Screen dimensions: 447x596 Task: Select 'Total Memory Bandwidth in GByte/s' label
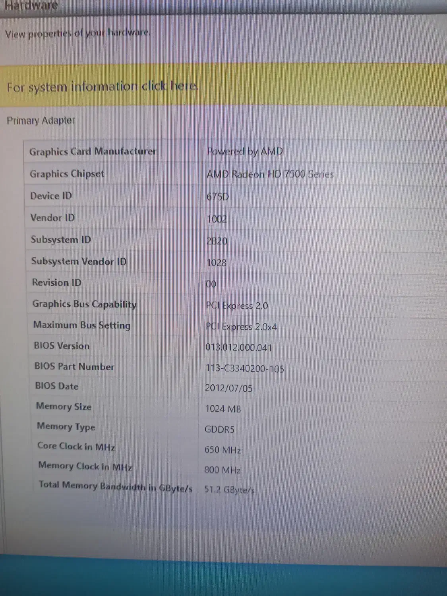point(116,486)
